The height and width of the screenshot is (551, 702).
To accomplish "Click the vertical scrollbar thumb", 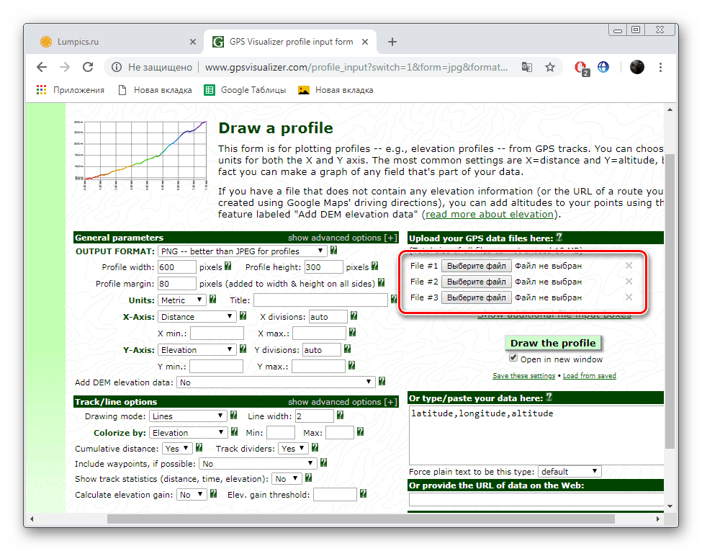I will point(670,301).
